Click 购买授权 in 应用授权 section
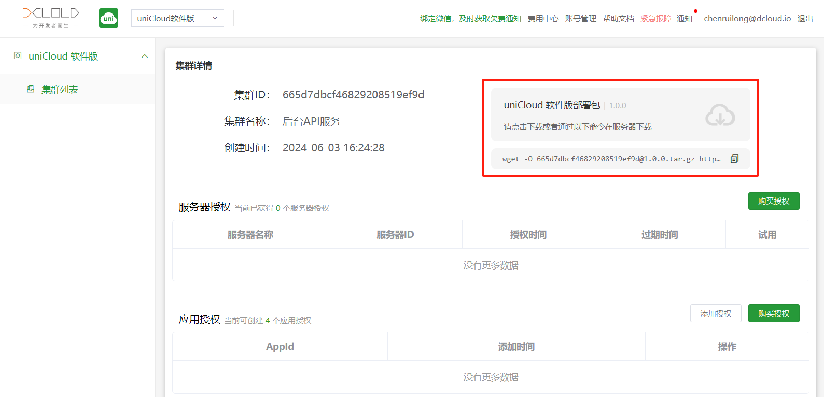 [774, 314]
